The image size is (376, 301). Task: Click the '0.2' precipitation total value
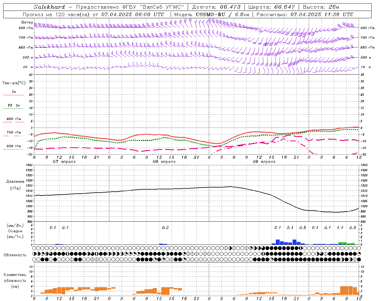coord(165,228)
